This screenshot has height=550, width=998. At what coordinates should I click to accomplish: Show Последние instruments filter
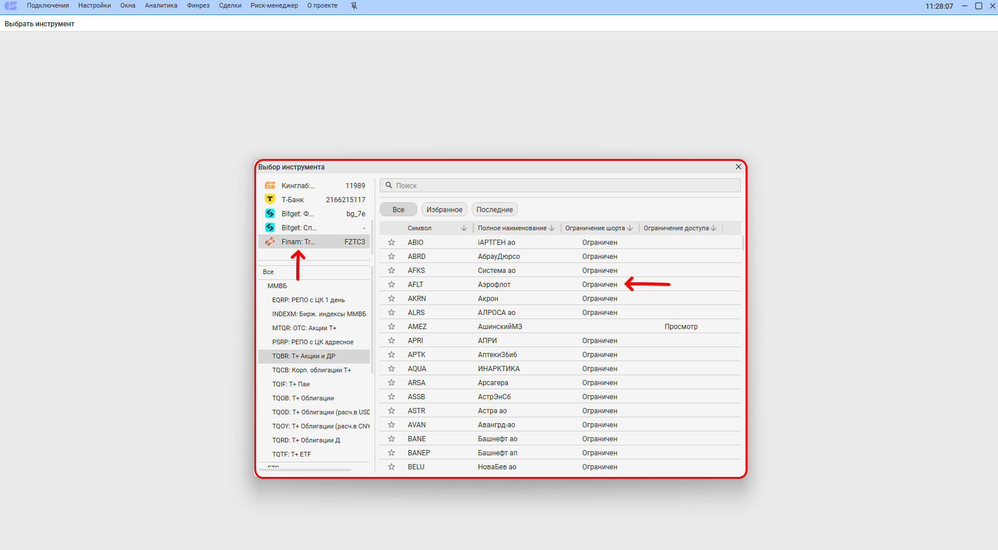coord(494,210)
